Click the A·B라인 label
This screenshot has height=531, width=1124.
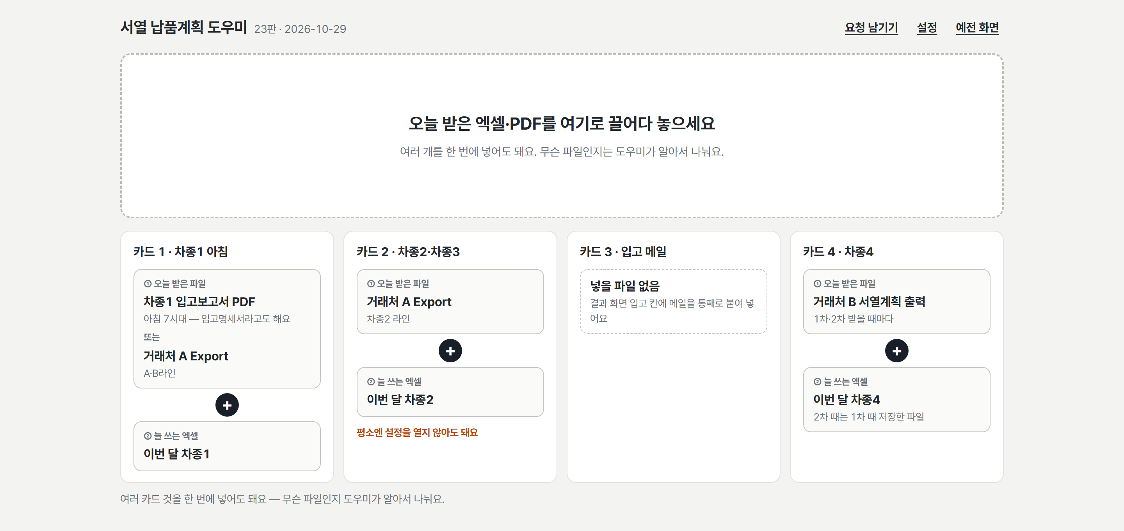(x=160, y=373)
